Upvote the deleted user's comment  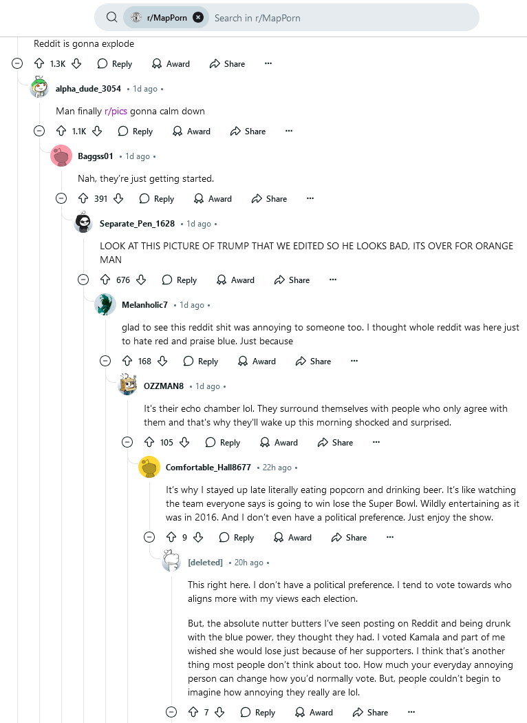[x=193, y=712]
